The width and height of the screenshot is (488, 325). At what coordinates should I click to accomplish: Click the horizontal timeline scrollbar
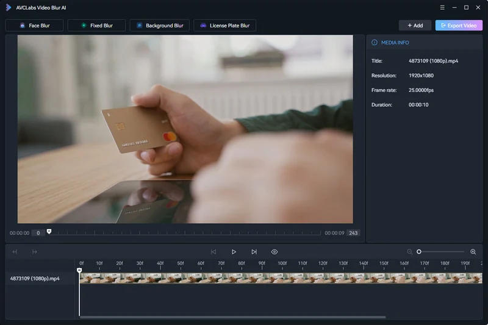click(232, 317)
